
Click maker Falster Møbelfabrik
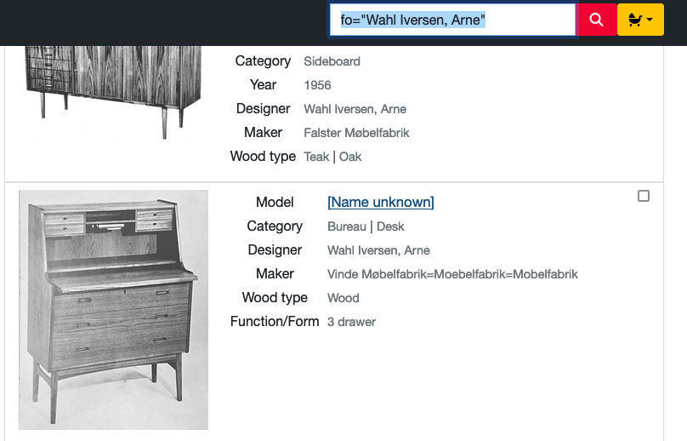pos(356,133)
